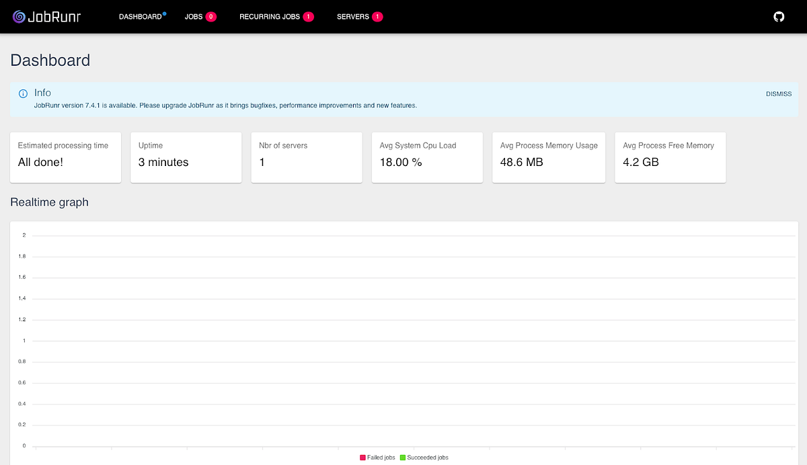The width and height of the screenshot is (807, 465).
Task: Click the badge showing 1 beside RECURRING JOBS
Action: (308, 16)
